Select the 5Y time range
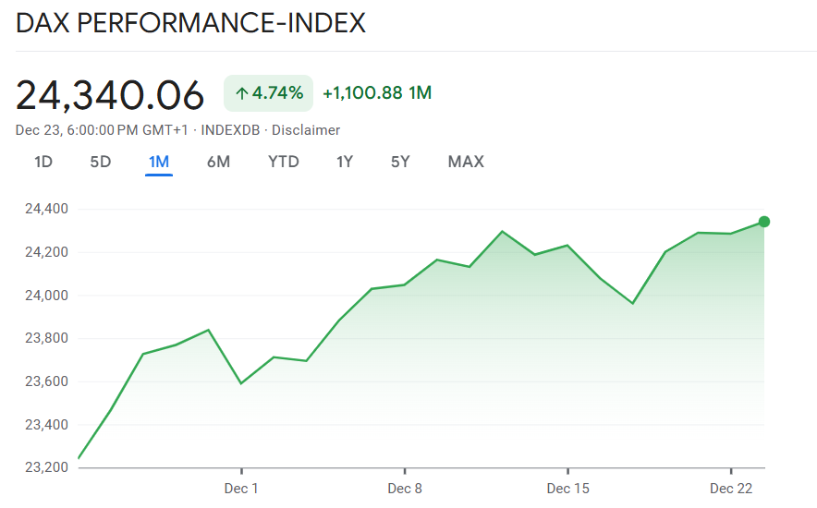This screenshot has height=508, width=817. pos(400,162)
